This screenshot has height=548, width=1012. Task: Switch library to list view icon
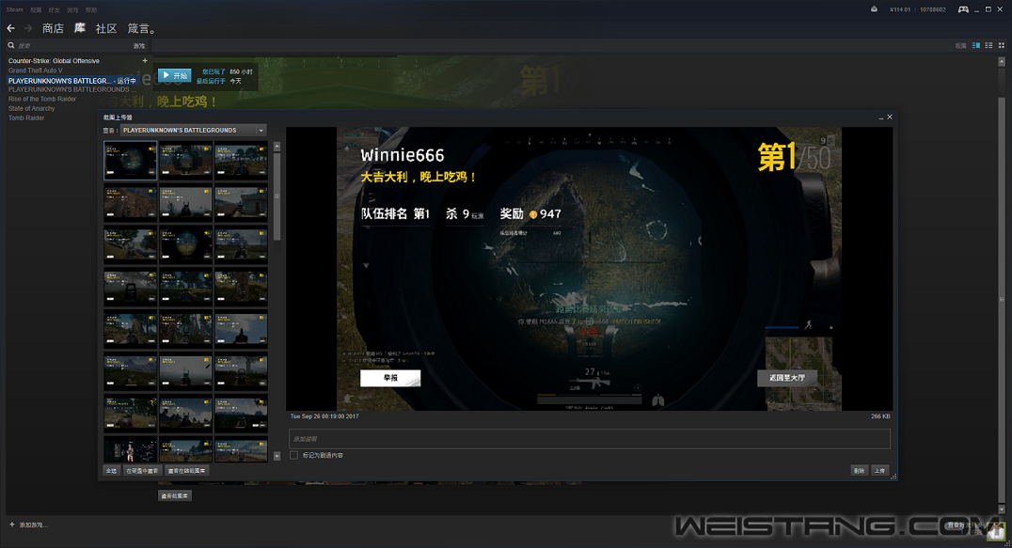click(x=988, y=46)
